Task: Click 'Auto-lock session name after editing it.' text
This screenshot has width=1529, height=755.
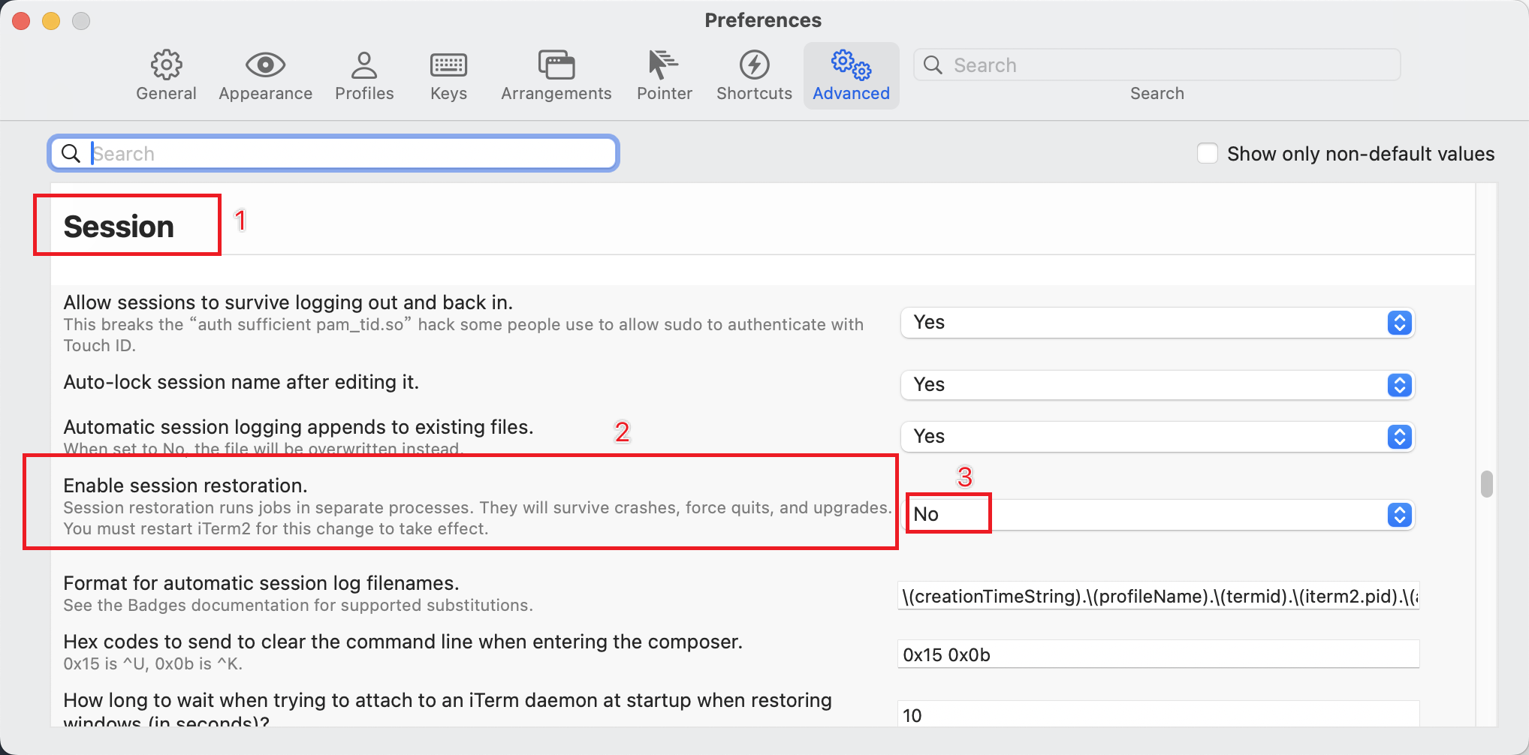Action: [241, 382]
